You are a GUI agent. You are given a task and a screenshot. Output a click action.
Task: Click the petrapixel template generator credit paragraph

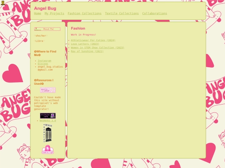pos(47,103)
